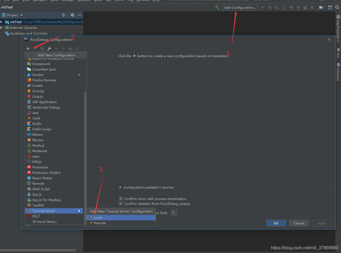The height and width of the screenshot is (253, 341).
Task: Select Grunt.js configuration type
Action: (x=54, y=91)
